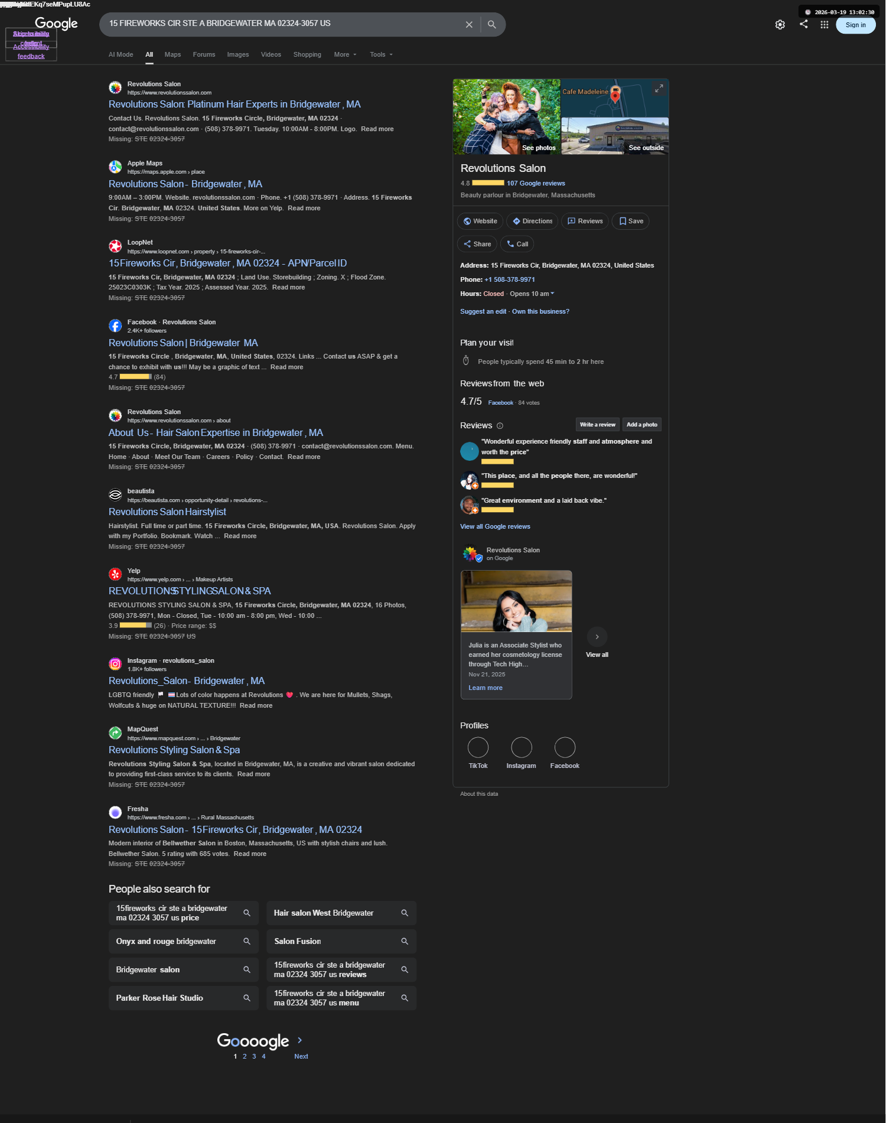Open the Facebook profile circle in Profiles
The width and height of the screenshot is (896, 1123).
pos(565,747)
